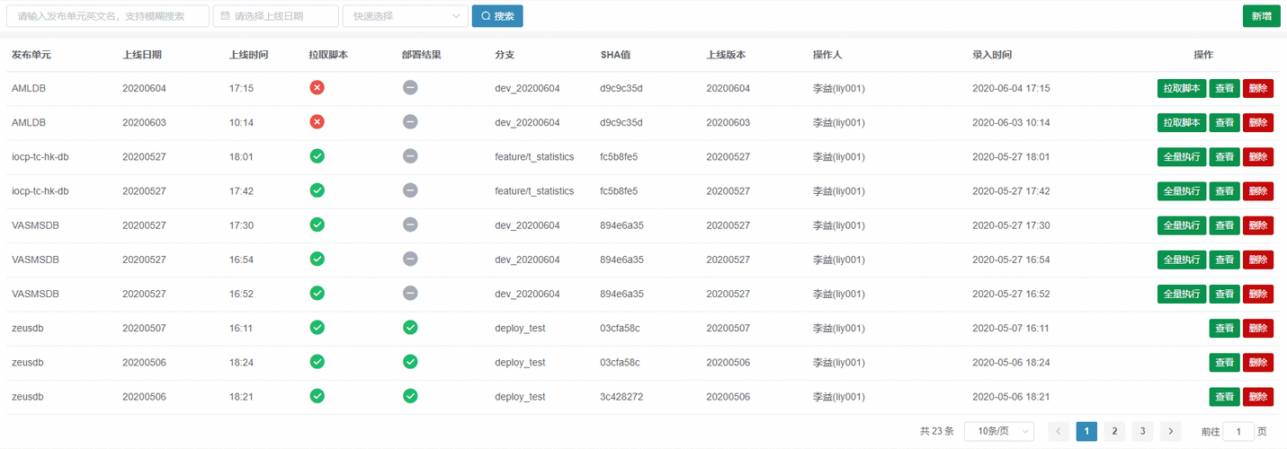Click the 前往 page number input
Screen dimensions: 1287x449
coord(1239,431)
